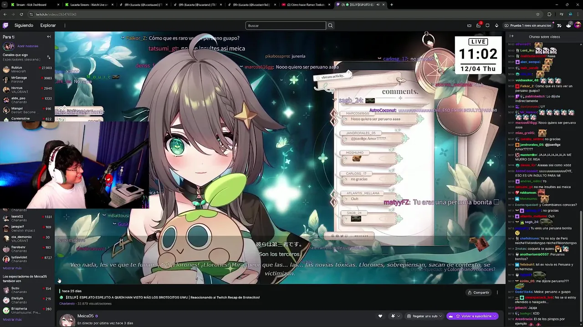This screenshot has height=327, width=583.
Task: Switch to Cómo hacer Ramen YouTube tab
Action: 307,5
